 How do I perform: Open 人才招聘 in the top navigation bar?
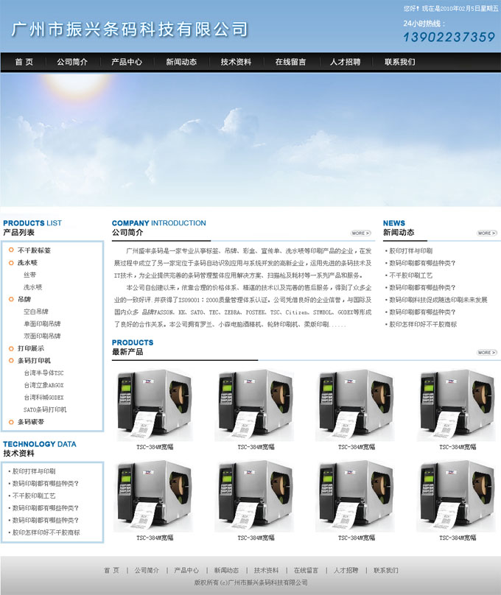click(345, 62)
